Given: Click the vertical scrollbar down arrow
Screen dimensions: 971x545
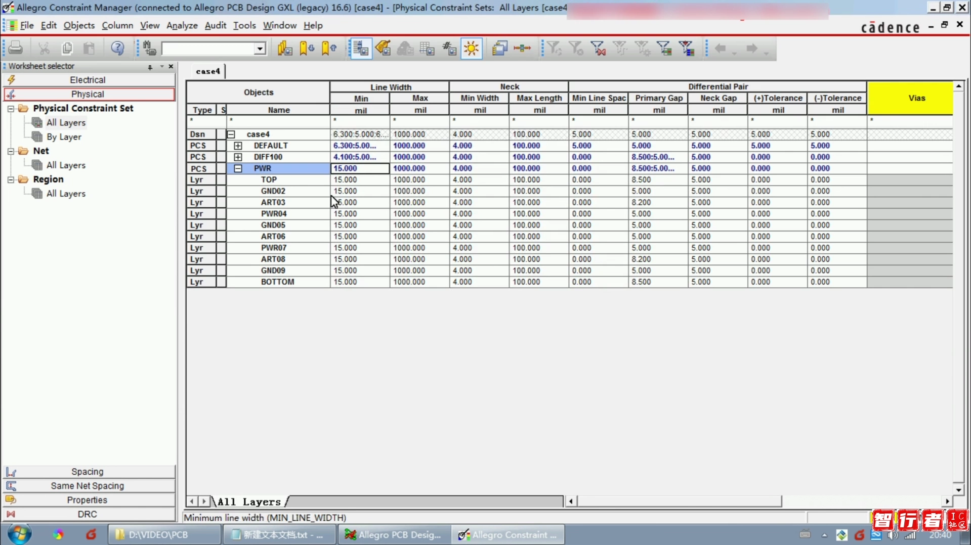Looking at the screenshot, I should point(958,490).
